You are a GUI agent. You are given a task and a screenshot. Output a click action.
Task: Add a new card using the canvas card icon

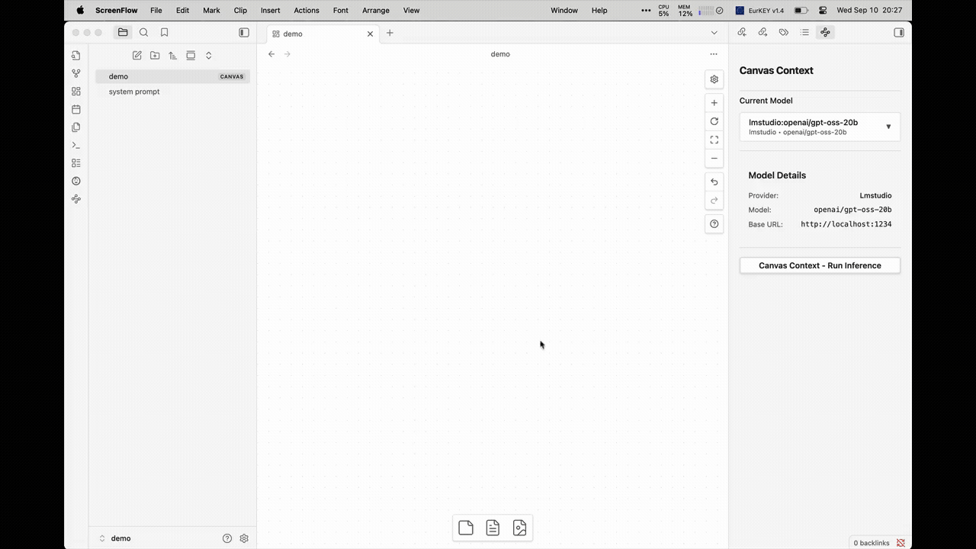coord(466,528)
